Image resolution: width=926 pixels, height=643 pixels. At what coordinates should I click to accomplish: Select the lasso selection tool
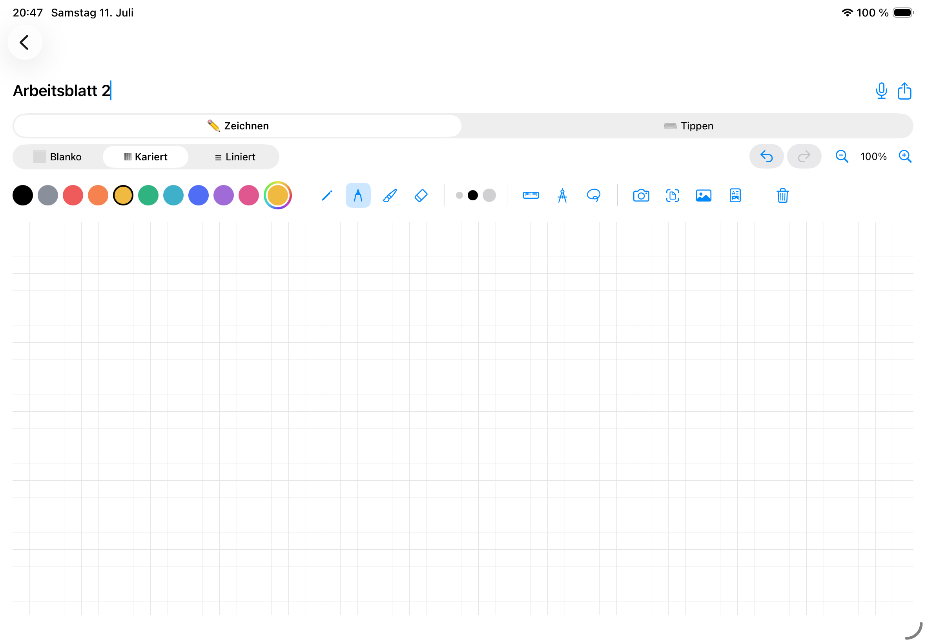(593, 195)
